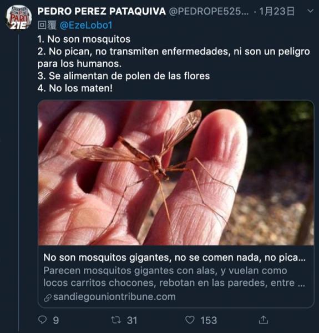Open the tweet options chevron menu
The width and height of the screenshot is (319, 333).
coord(310,11)
